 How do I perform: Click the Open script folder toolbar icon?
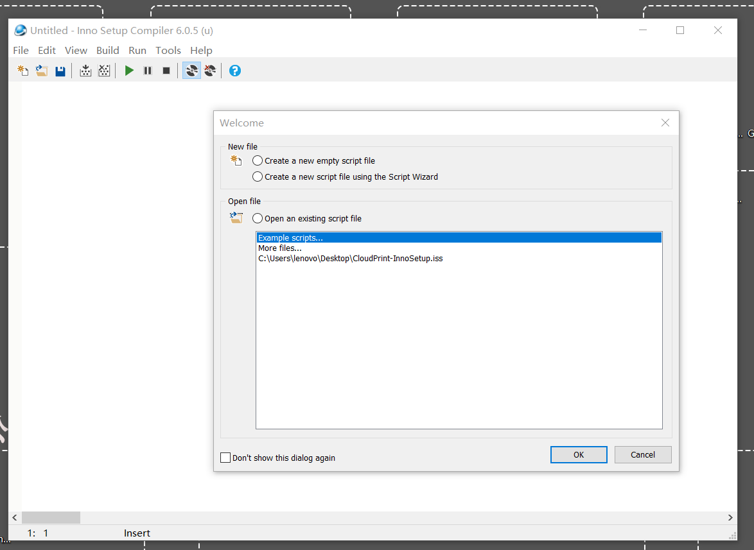[x=42, y=71]
